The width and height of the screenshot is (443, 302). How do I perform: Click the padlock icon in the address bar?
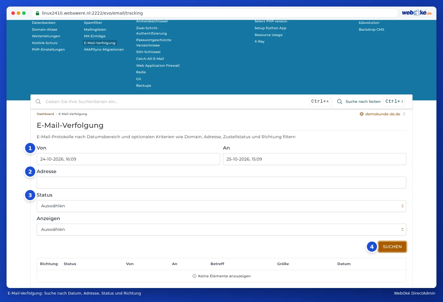37,13
